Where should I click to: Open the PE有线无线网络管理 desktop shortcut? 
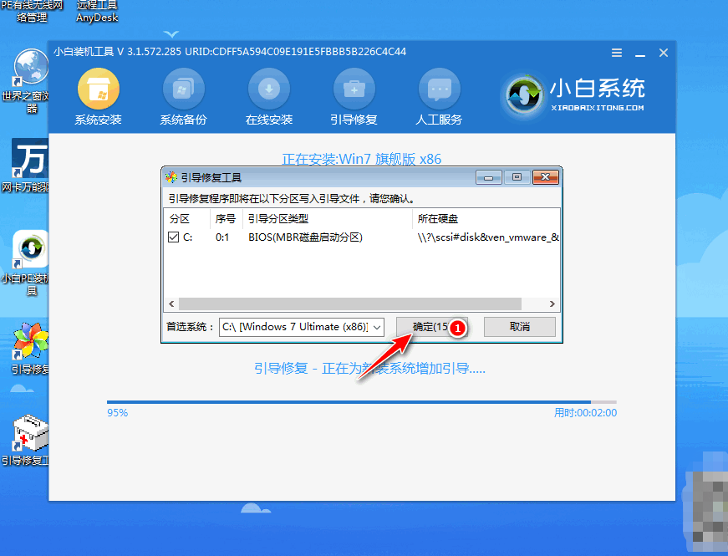[32, 12]
